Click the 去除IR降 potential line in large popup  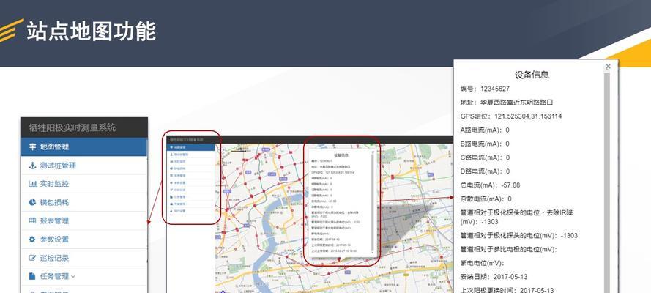click(516, 217)
